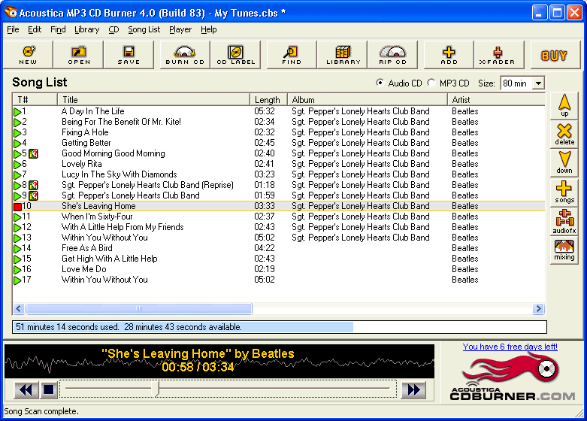Image resolution: width=587 pixels, height=421 pixels.
Task: Click the effects icon on track 5
Action: tap(33, 153)
